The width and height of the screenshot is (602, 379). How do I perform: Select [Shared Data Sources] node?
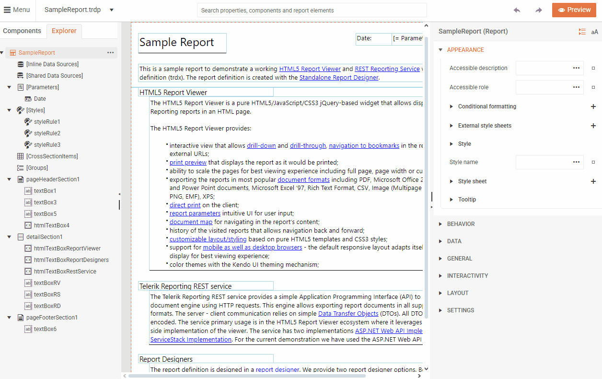pos(54,76)
